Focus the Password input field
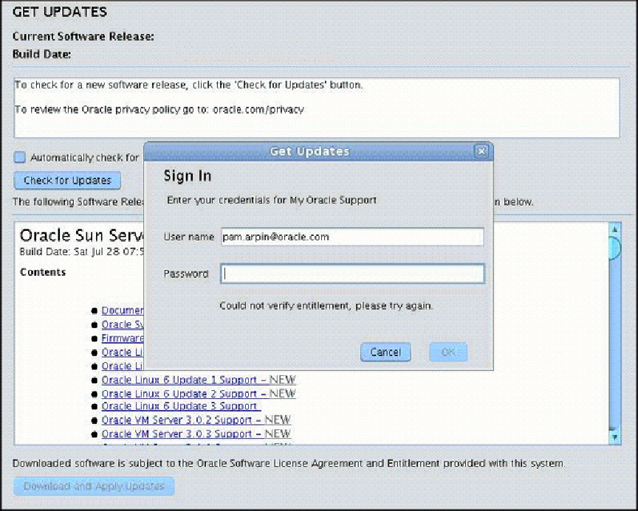This screenshot has height=511, width=638. point(352,274)
